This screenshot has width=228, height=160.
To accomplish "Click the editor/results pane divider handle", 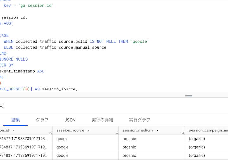I will tap(189, 96).
